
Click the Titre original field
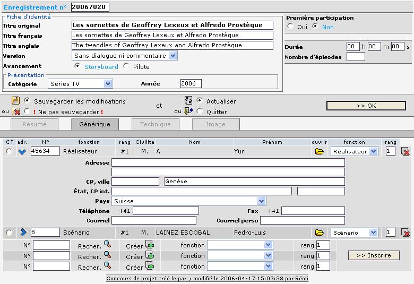pos(172,25)
